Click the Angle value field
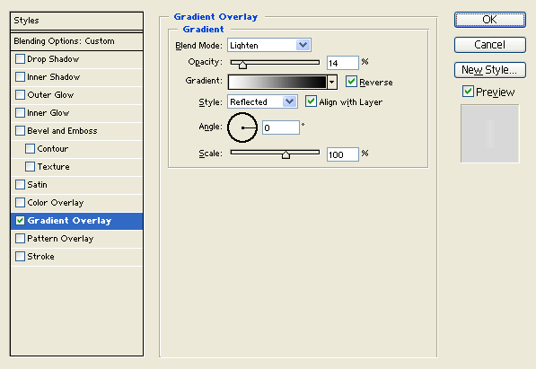The height and width of the screenshot is (369, 536). click(281, 127)
